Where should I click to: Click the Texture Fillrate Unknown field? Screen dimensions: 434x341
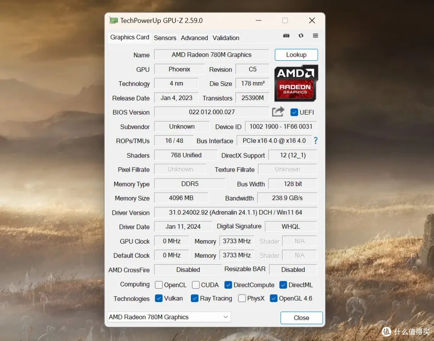(x=288, y=169)
